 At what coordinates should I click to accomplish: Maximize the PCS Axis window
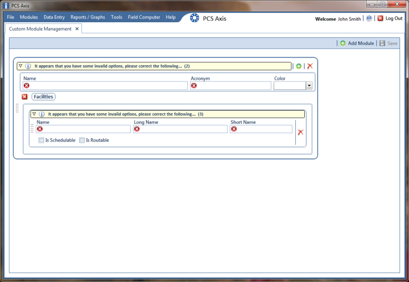tap(382, 4)
